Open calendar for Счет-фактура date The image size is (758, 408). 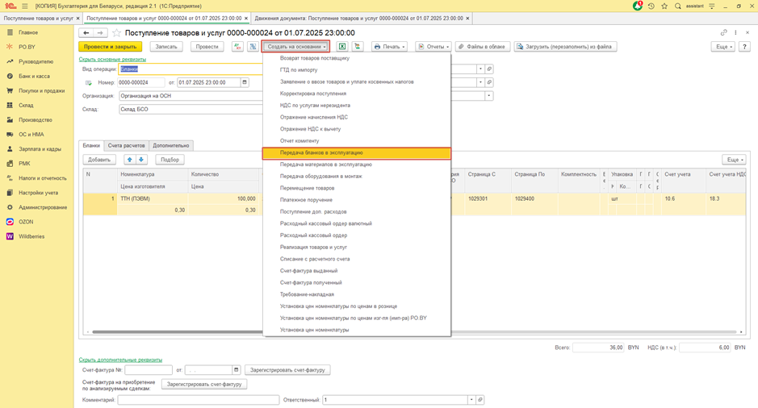click(x=237, y=370)
